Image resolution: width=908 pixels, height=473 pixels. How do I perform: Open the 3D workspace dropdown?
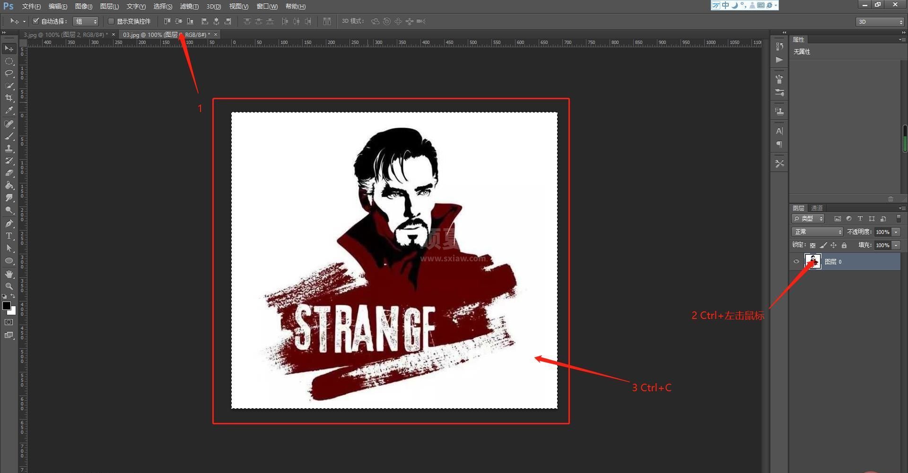880,22
